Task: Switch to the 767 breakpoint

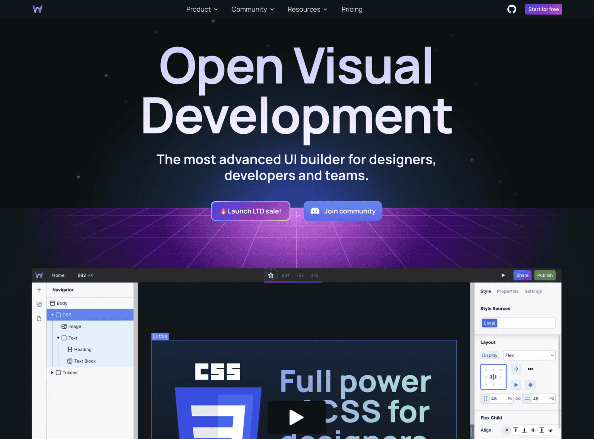Action: click(x=300, y=275)
